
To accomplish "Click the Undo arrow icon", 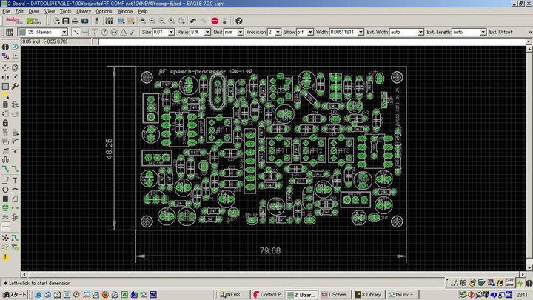I will 194,21.
